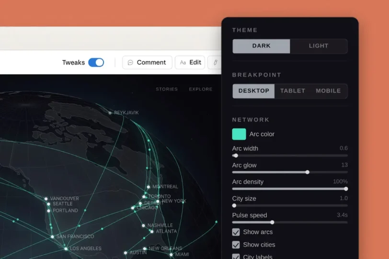Click the New York city marker
This screenshot has height=259, width=389.
pyautogui.click(x=158, y=202)
